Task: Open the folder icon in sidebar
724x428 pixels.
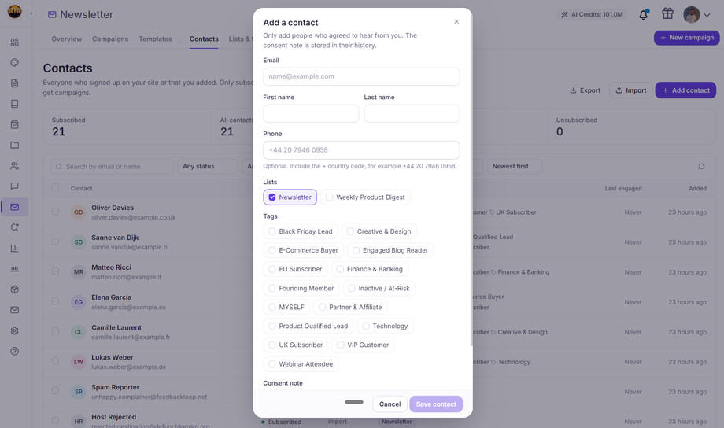Action: pos(15,145)
